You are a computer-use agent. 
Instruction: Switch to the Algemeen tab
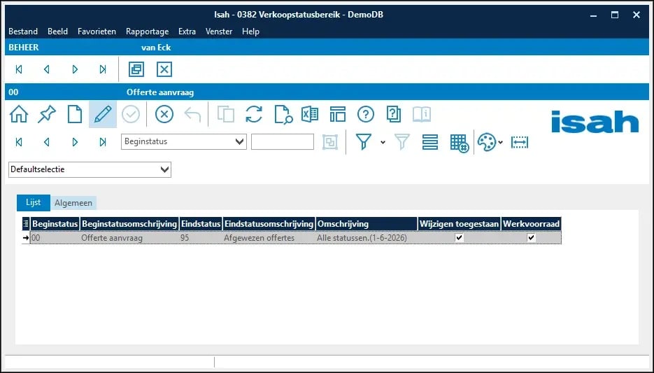point(73,203)
